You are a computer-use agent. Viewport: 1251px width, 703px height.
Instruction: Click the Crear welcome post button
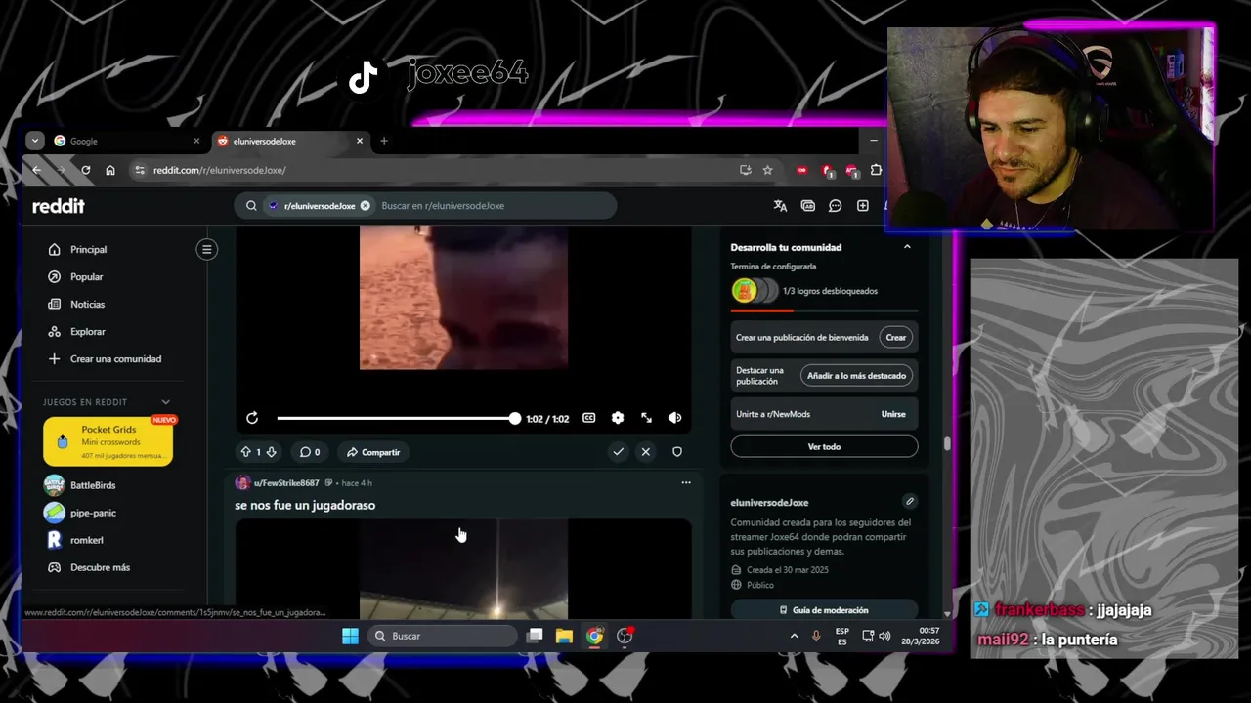896,337
